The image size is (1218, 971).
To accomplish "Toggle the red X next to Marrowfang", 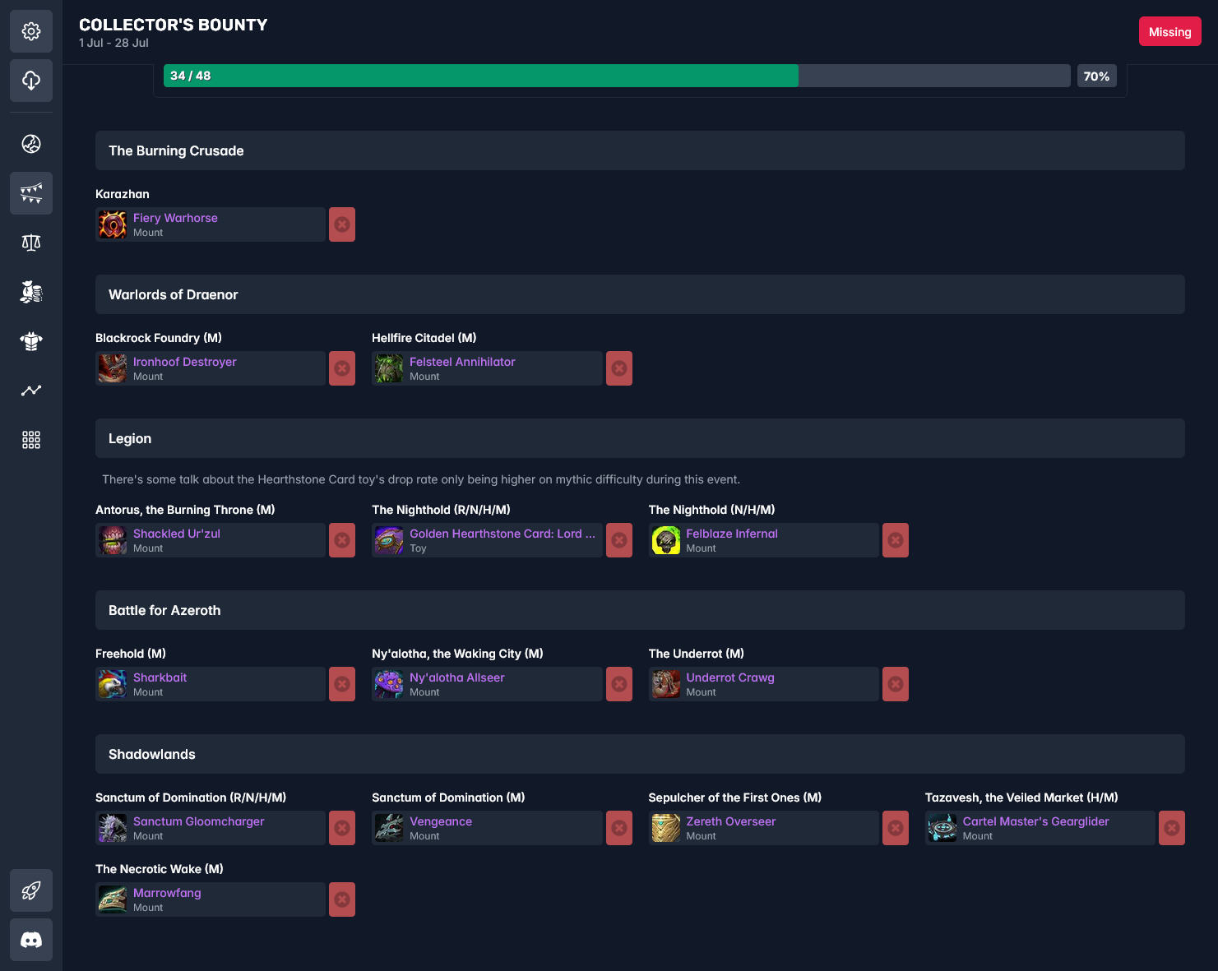I will pos(342,899).
